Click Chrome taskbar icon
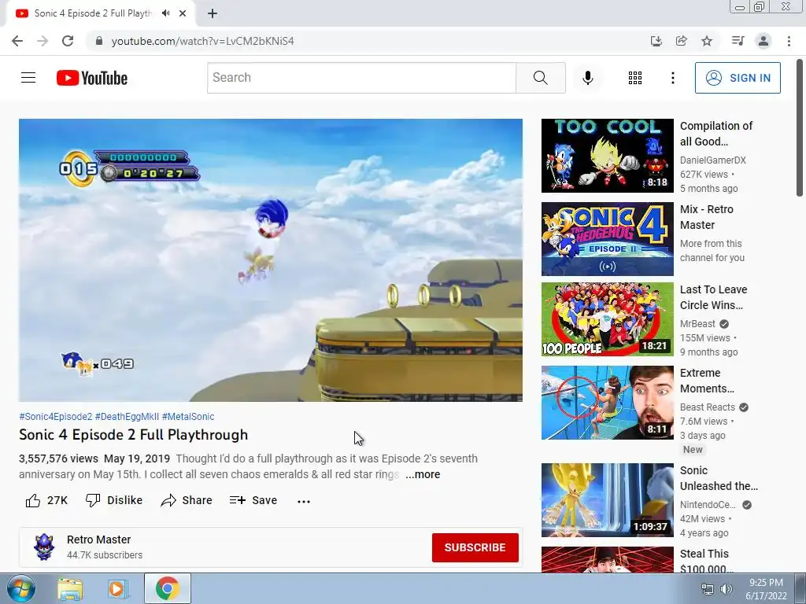806x604 pixels. pos(167,588)
